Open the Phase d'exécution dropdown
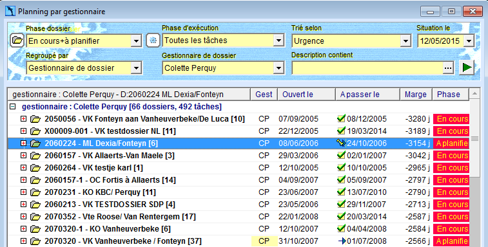 click(x=278, y=41)
